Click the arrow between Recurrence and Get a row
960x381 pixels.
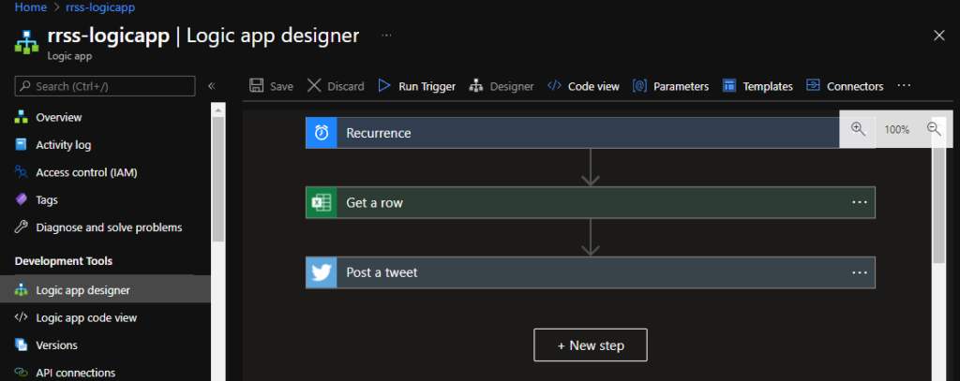pos(591,168)
